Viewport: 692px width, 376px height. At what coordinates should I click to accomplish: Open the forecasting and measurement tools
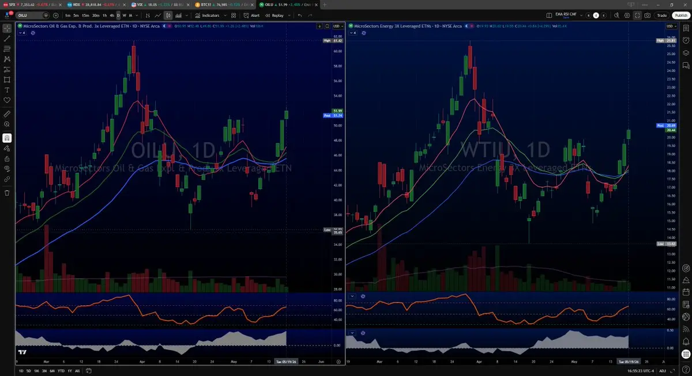7,69
